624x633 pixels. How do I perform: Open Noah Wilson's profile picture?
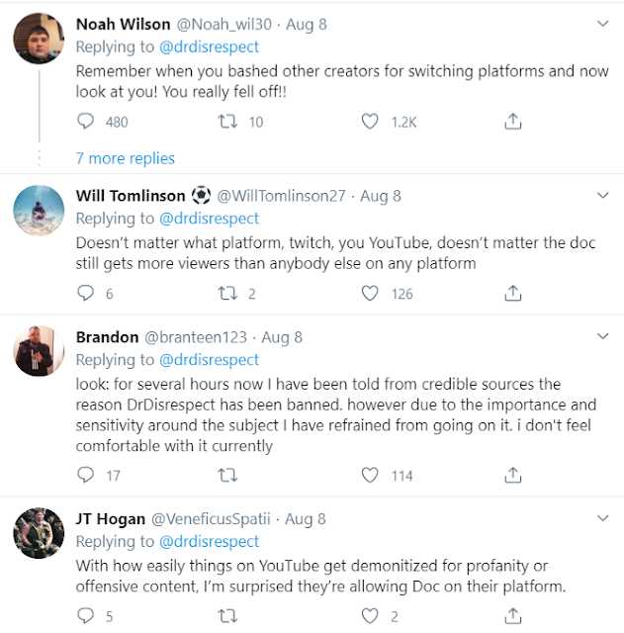pyautogui.click(x=40, y=40)
